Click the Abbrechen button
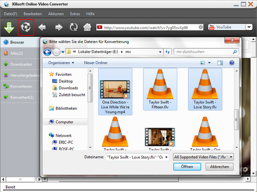257x192 pixels. click(x=219, y=167)
